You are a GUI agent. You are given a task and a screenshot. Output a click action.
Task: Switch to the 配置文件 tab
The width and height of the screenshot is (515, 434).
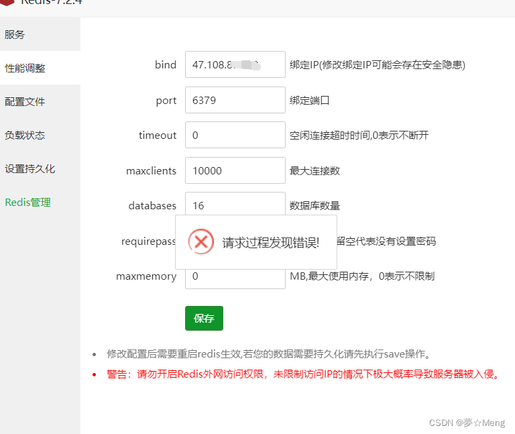point(40,101)
